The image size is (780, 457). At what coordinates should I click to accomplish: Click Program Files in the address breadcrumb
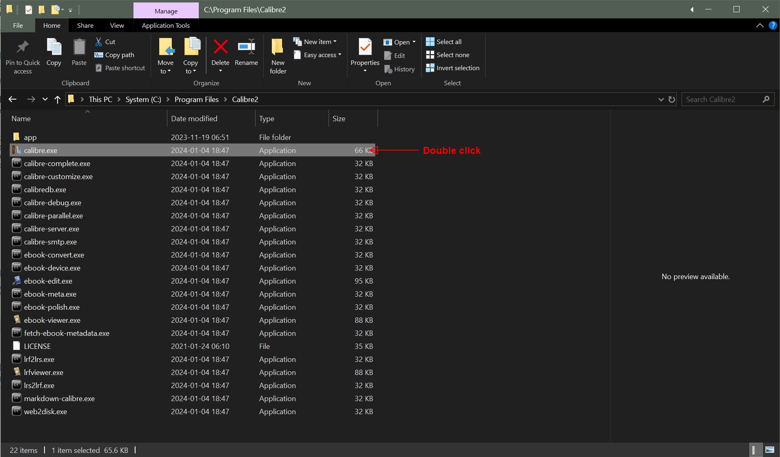click(196, 100)
